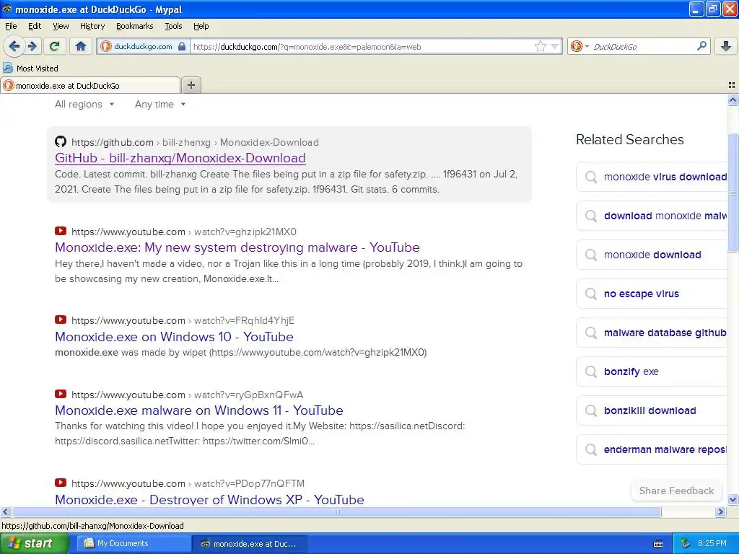
Task: Click the GitHub favicon on first result
Action: [61, 142]
